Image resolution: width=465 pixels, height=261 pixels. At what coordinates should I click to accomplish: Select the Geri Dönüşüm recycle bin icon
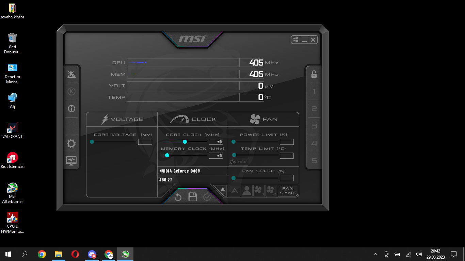point(13,43)
